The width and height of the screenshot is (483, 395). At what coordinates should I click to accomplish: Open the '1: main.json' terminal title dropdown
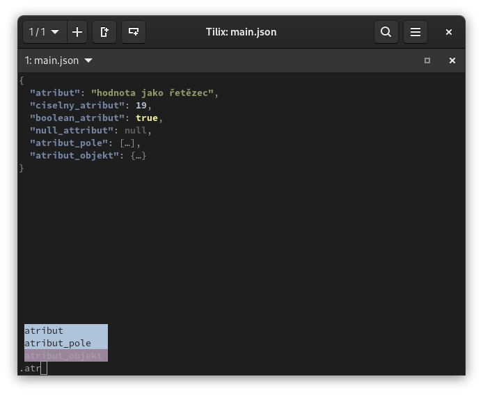58,61
